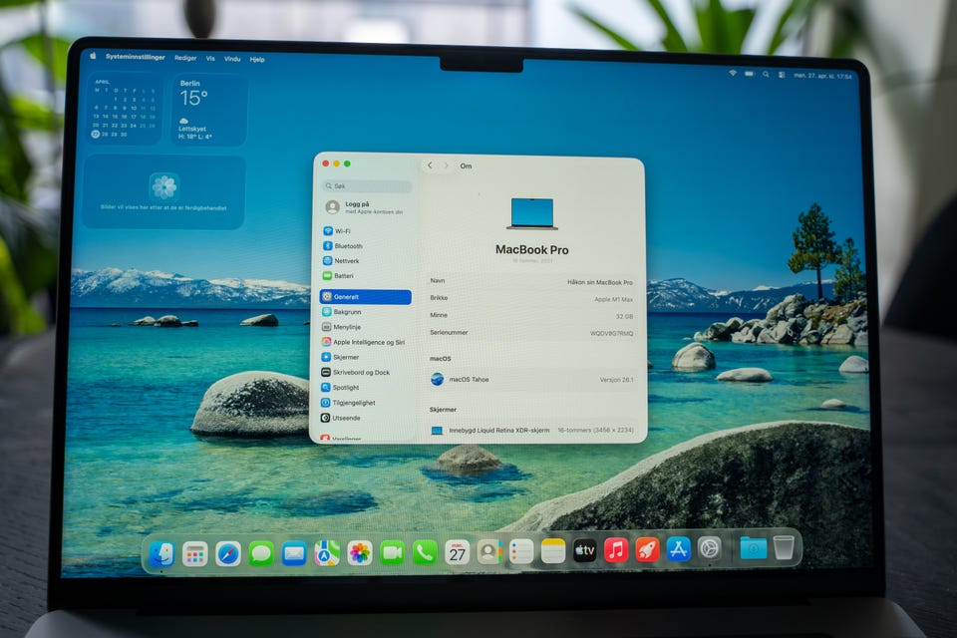
Task: Click the 32 GB memory value
Action: pos(624,316)
